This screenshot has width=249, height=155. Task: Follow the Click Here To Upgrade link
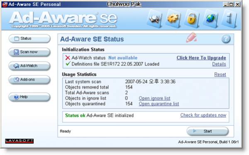point(201,58)
